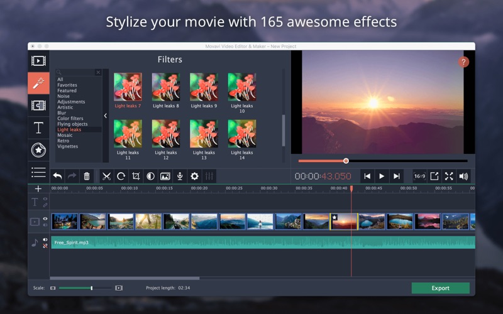The image size is (503, 314).
Task: Open the Filters magic wand tab
Action: click(38, 83)
